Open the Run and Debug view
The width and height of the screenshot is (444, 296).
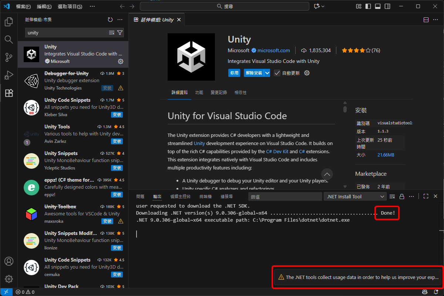(x=9, y=75)
